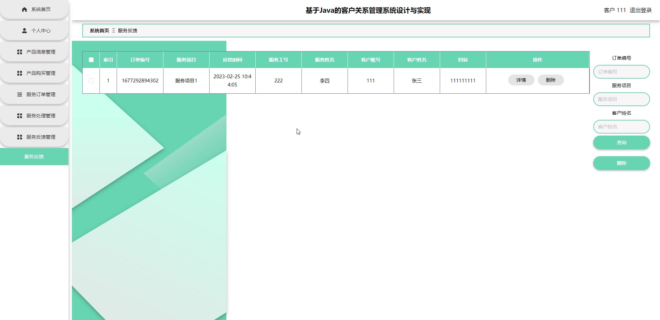Collapse 服务反馈管理 menu
This screenshot has height=320, width=660.
pyautogui.click(x=34, y=137)
